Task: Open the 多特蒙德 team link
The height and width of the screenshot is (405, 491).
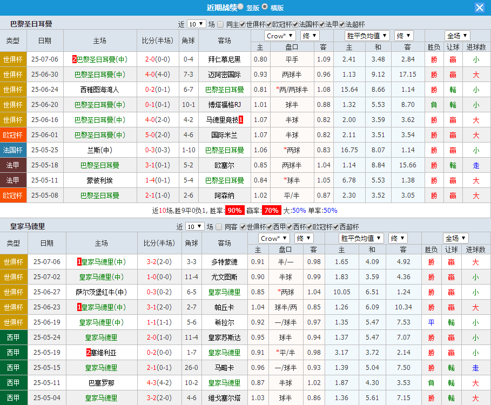Action: point(224,262)
